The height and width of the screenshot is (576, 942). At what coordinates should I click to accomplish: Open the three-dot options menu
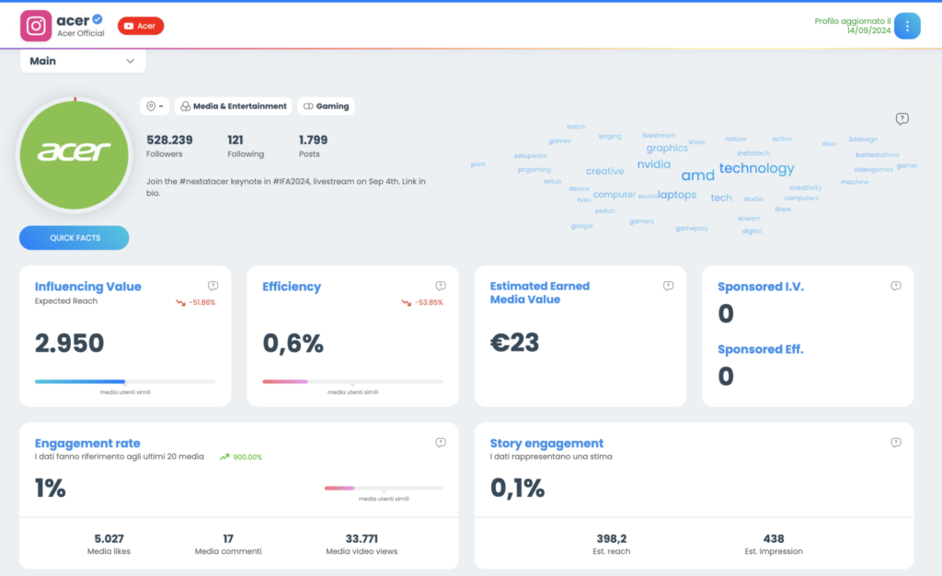[907, 26]
